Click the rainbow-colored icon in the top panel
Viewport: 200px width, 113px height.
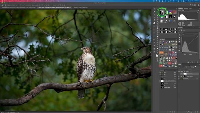(171, 12)
